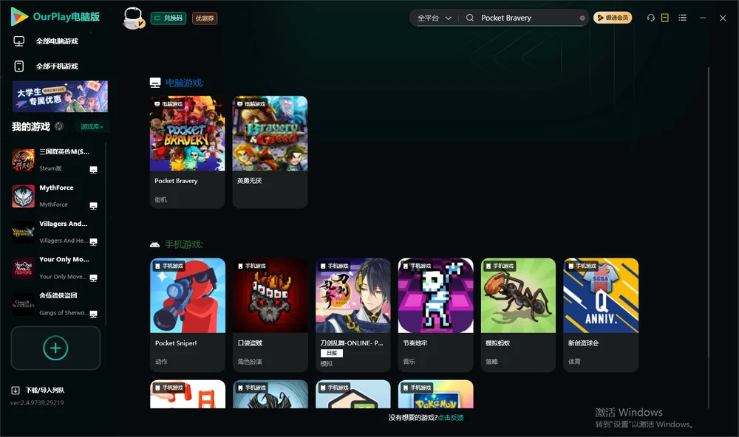
Task: Click the 手机游戏 section android icon
Action: (154, 245)
